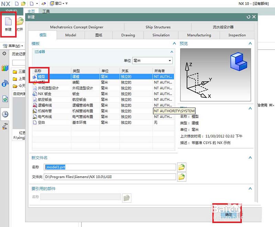
Task: Collapse the 模板 section chevron
Action: click(x=174, y=43)
